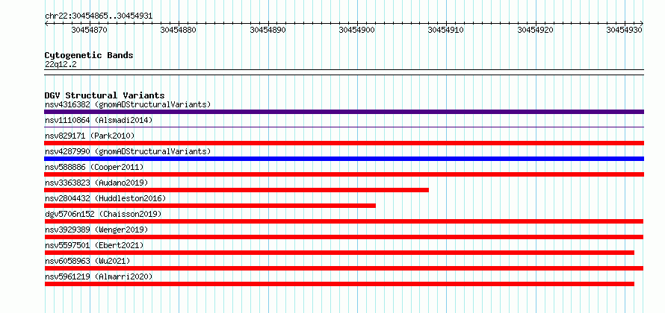This screenshot has height=313, width=665.
Task: Open variant nsv588886 (Cooper2011) label
Action: click(x=94, y=167)
